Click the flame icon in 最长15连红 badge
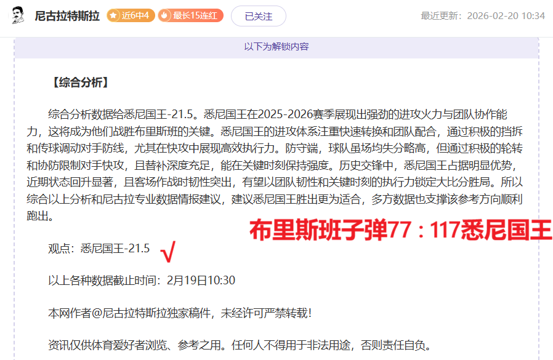The height and width of the screenshot is (360, 553). [164, 16]
